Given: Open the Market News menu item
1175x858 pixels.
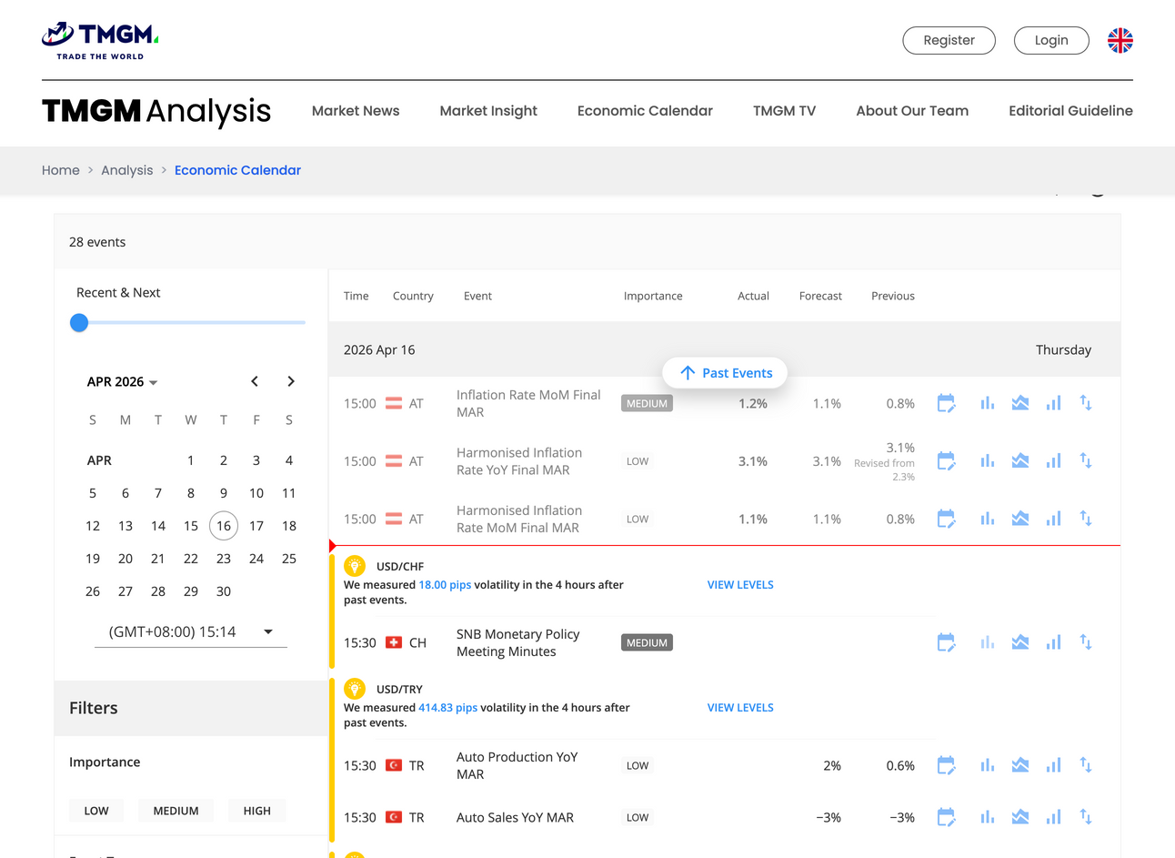Looking at the screenshot, I should 356,110.
